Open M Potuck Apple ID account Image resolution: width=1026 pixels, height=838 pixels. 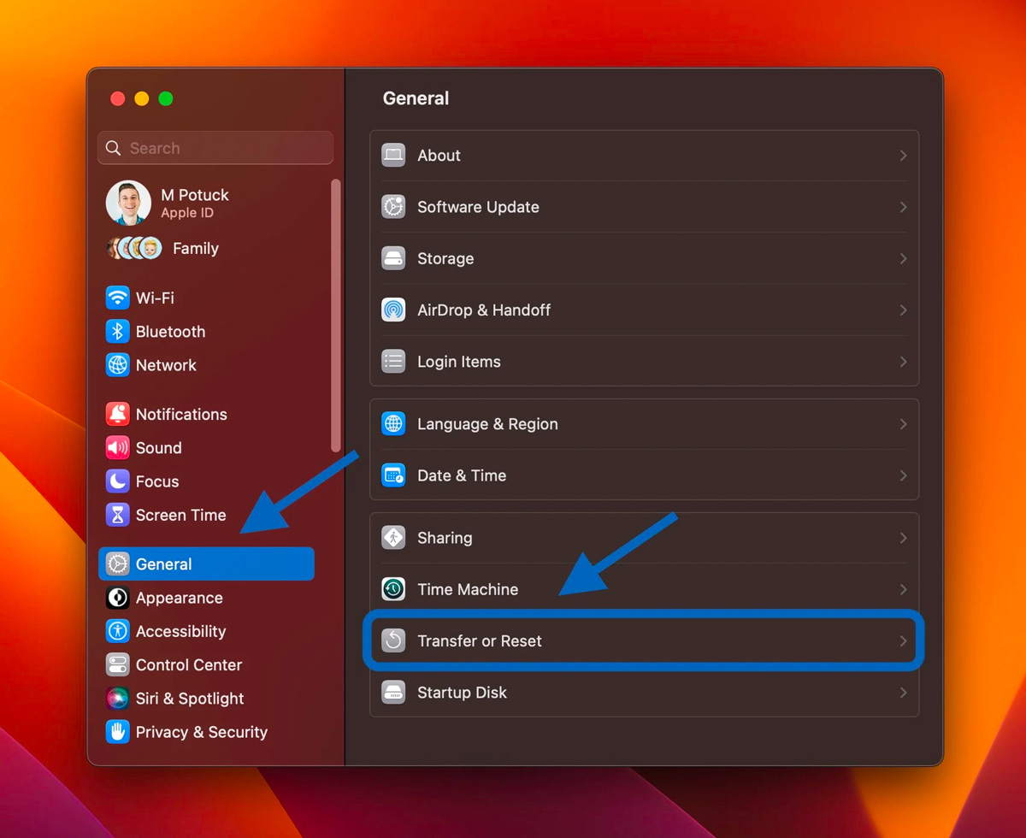point(194,203)
